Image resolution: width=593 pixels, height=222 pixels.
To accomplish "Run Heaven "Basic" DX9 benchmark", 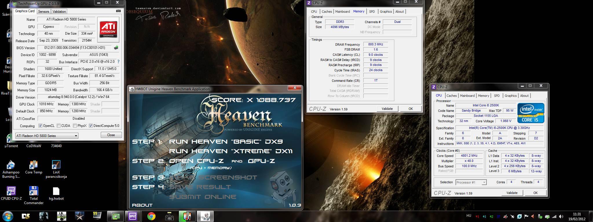I will pyautogui.click(x=226, y=142).
